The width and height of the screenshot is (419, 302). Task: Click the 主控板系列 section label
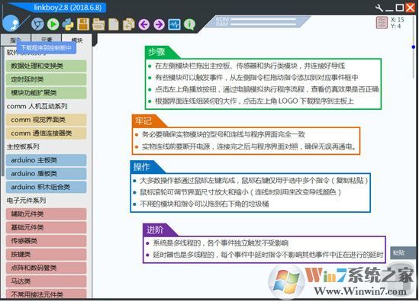coord(23,146)
